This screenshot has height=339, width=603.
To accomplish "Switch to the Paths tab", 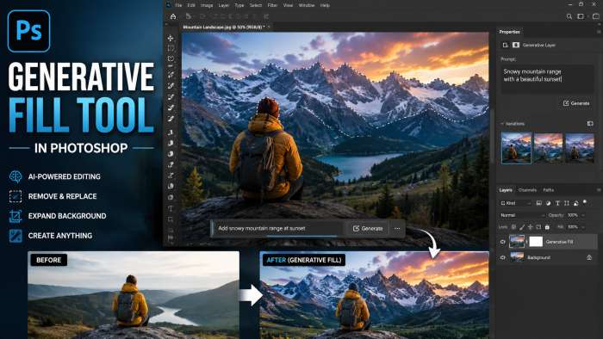I will (549, 190).
